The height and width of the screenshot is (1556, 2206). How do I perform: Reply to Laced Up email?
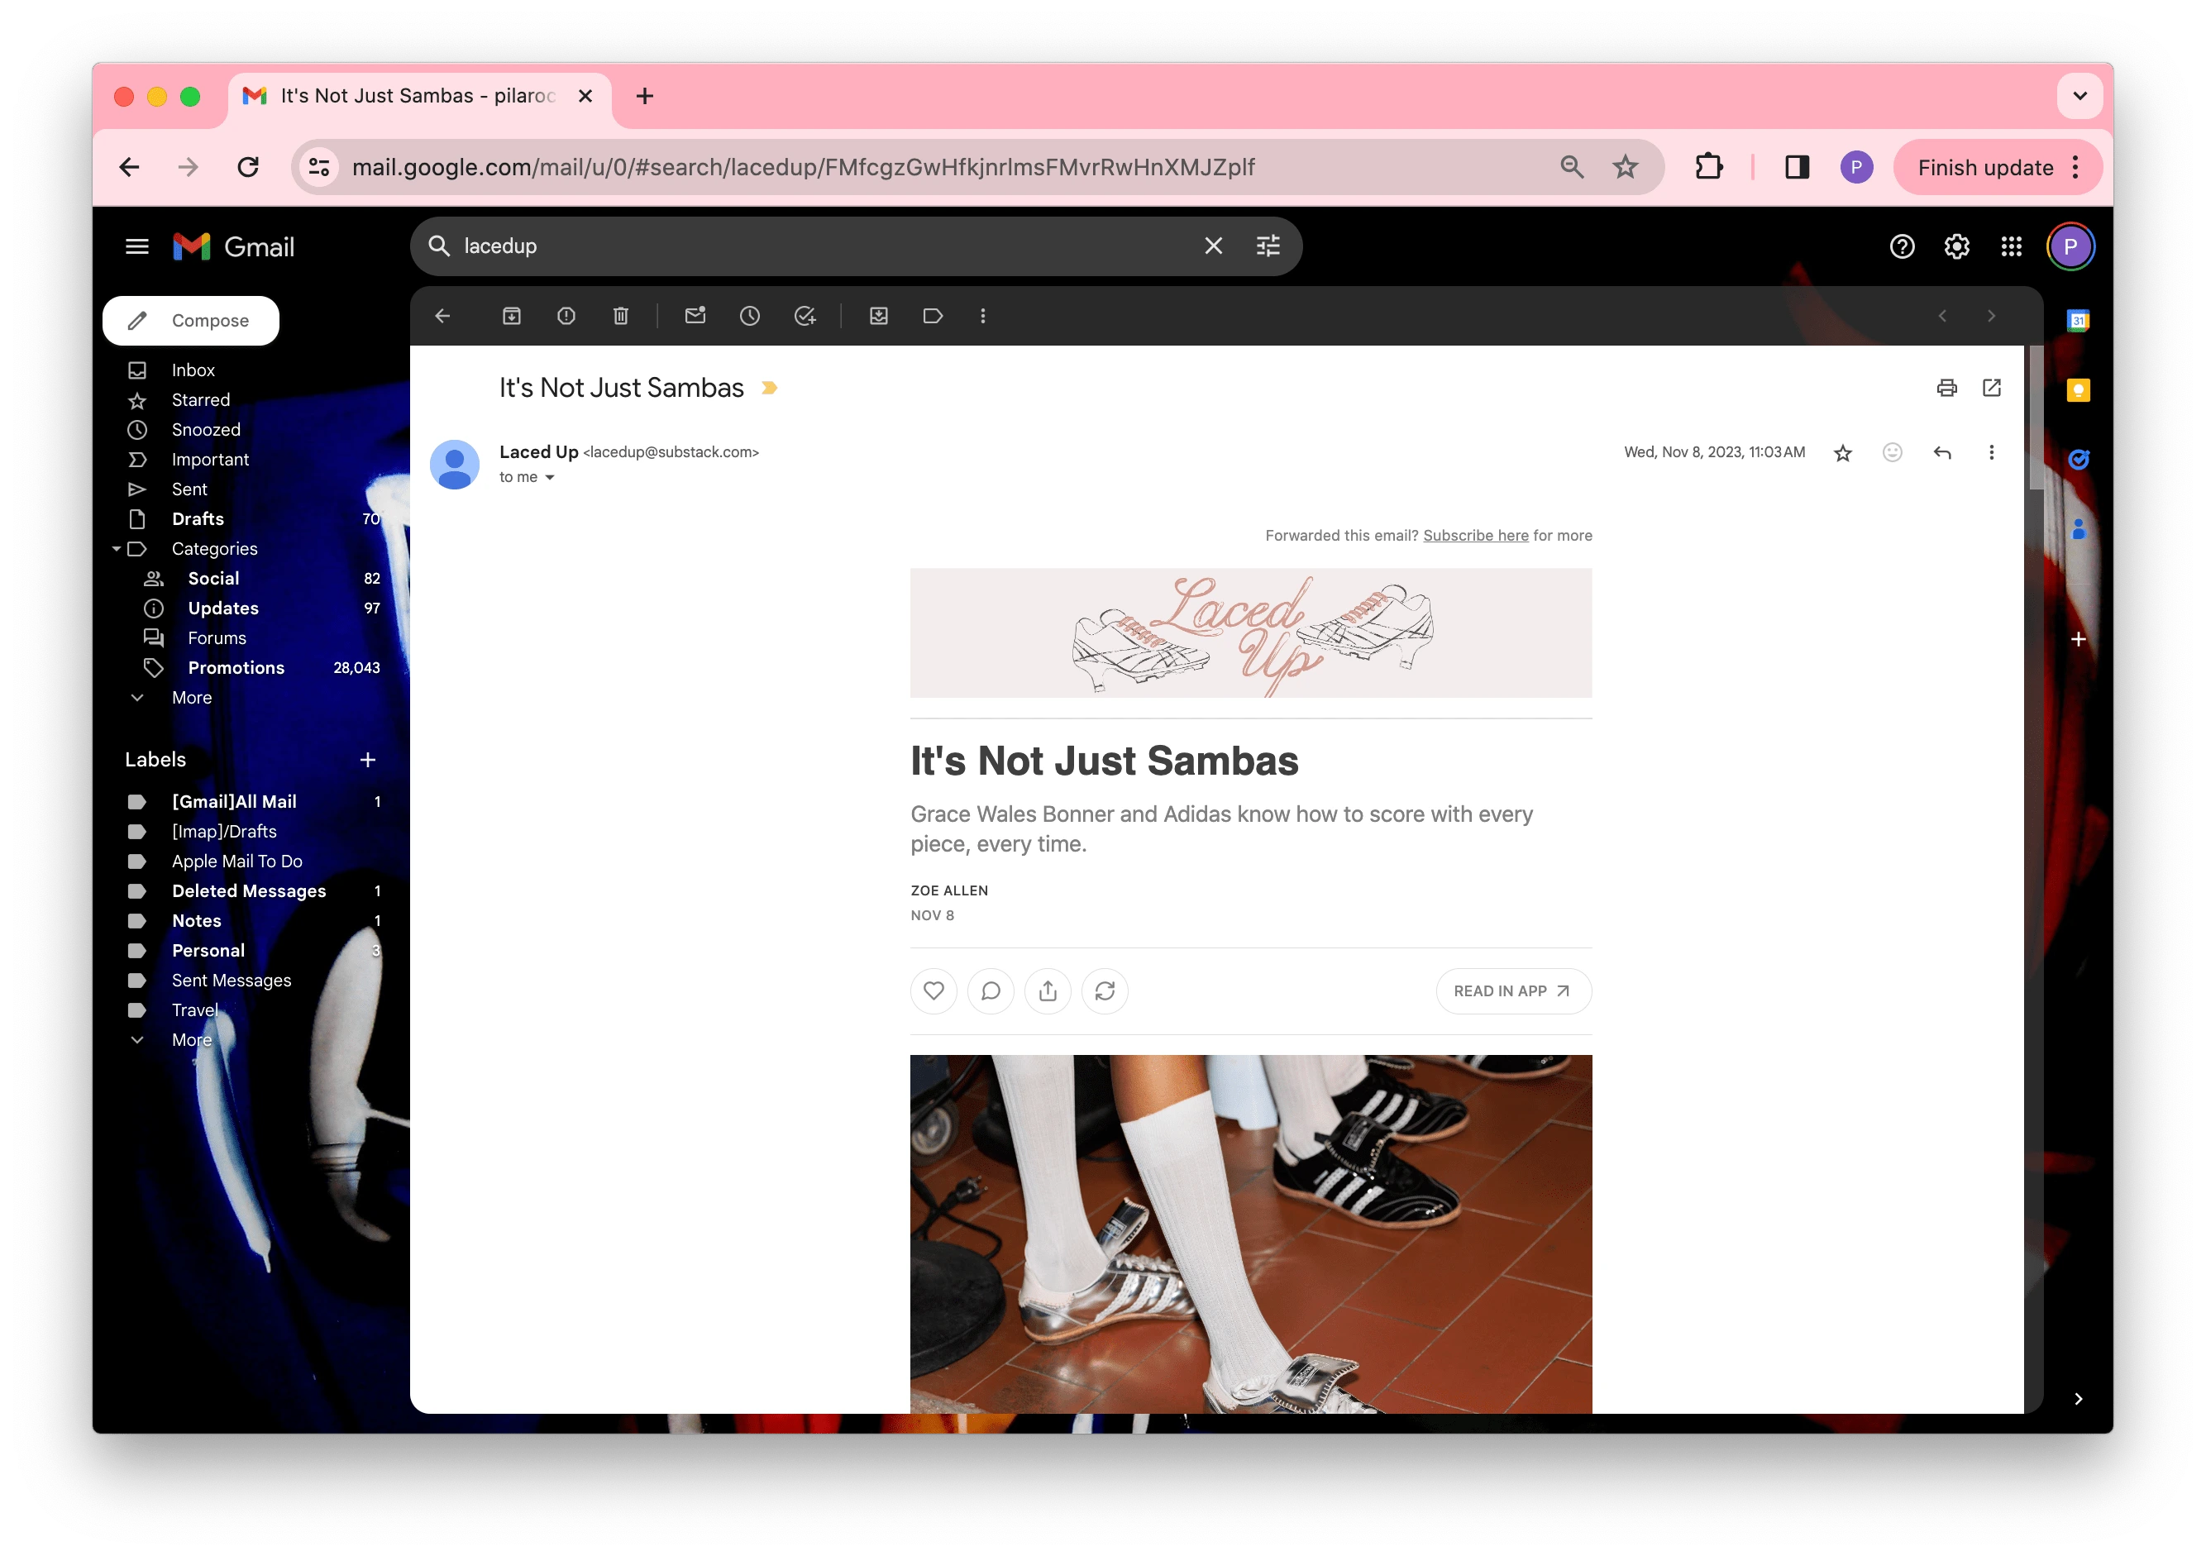coord(1943,452)
